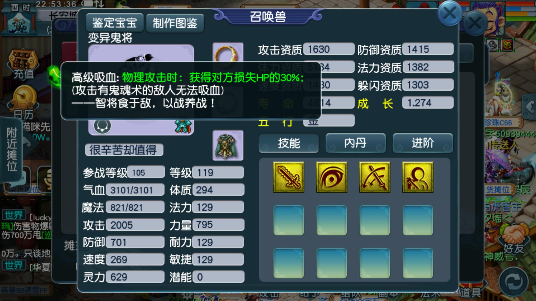Expand the side panel arrow at right edge

(529, 107)
